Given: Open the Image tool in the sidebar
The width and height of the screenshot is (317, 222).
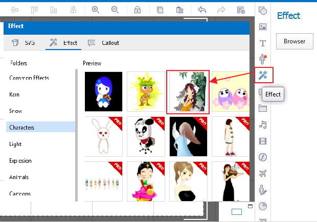Looking at the screenshot, I should click(x=263, y=27).
